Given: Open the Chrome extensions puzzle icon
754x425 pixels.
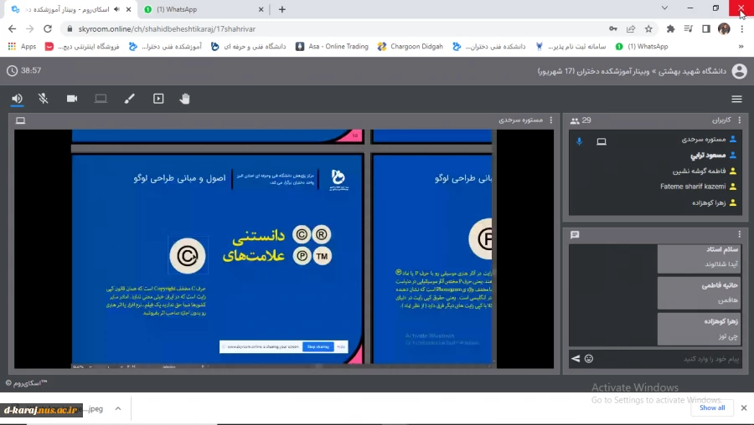Looking at the screenshot, I should [671, 28].
